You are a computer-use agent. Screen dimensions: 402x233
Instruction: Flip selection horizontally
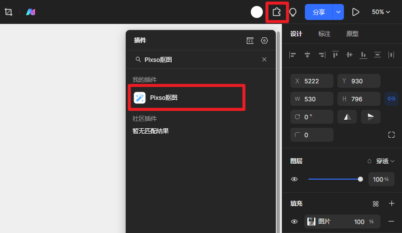[x=347, y=117]
